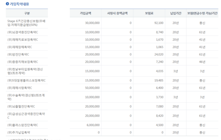221x140 pixels.
Task: Click the 4,500 premium value
Action: click(x=160, y=125)
